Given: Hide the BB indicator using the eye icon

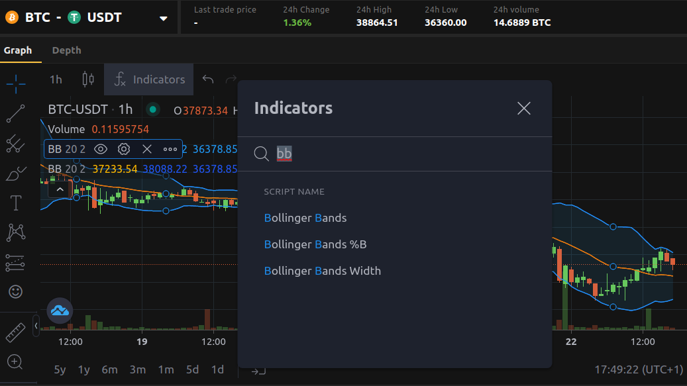Looking at the screenshot, I should click(x=101, y=149).
